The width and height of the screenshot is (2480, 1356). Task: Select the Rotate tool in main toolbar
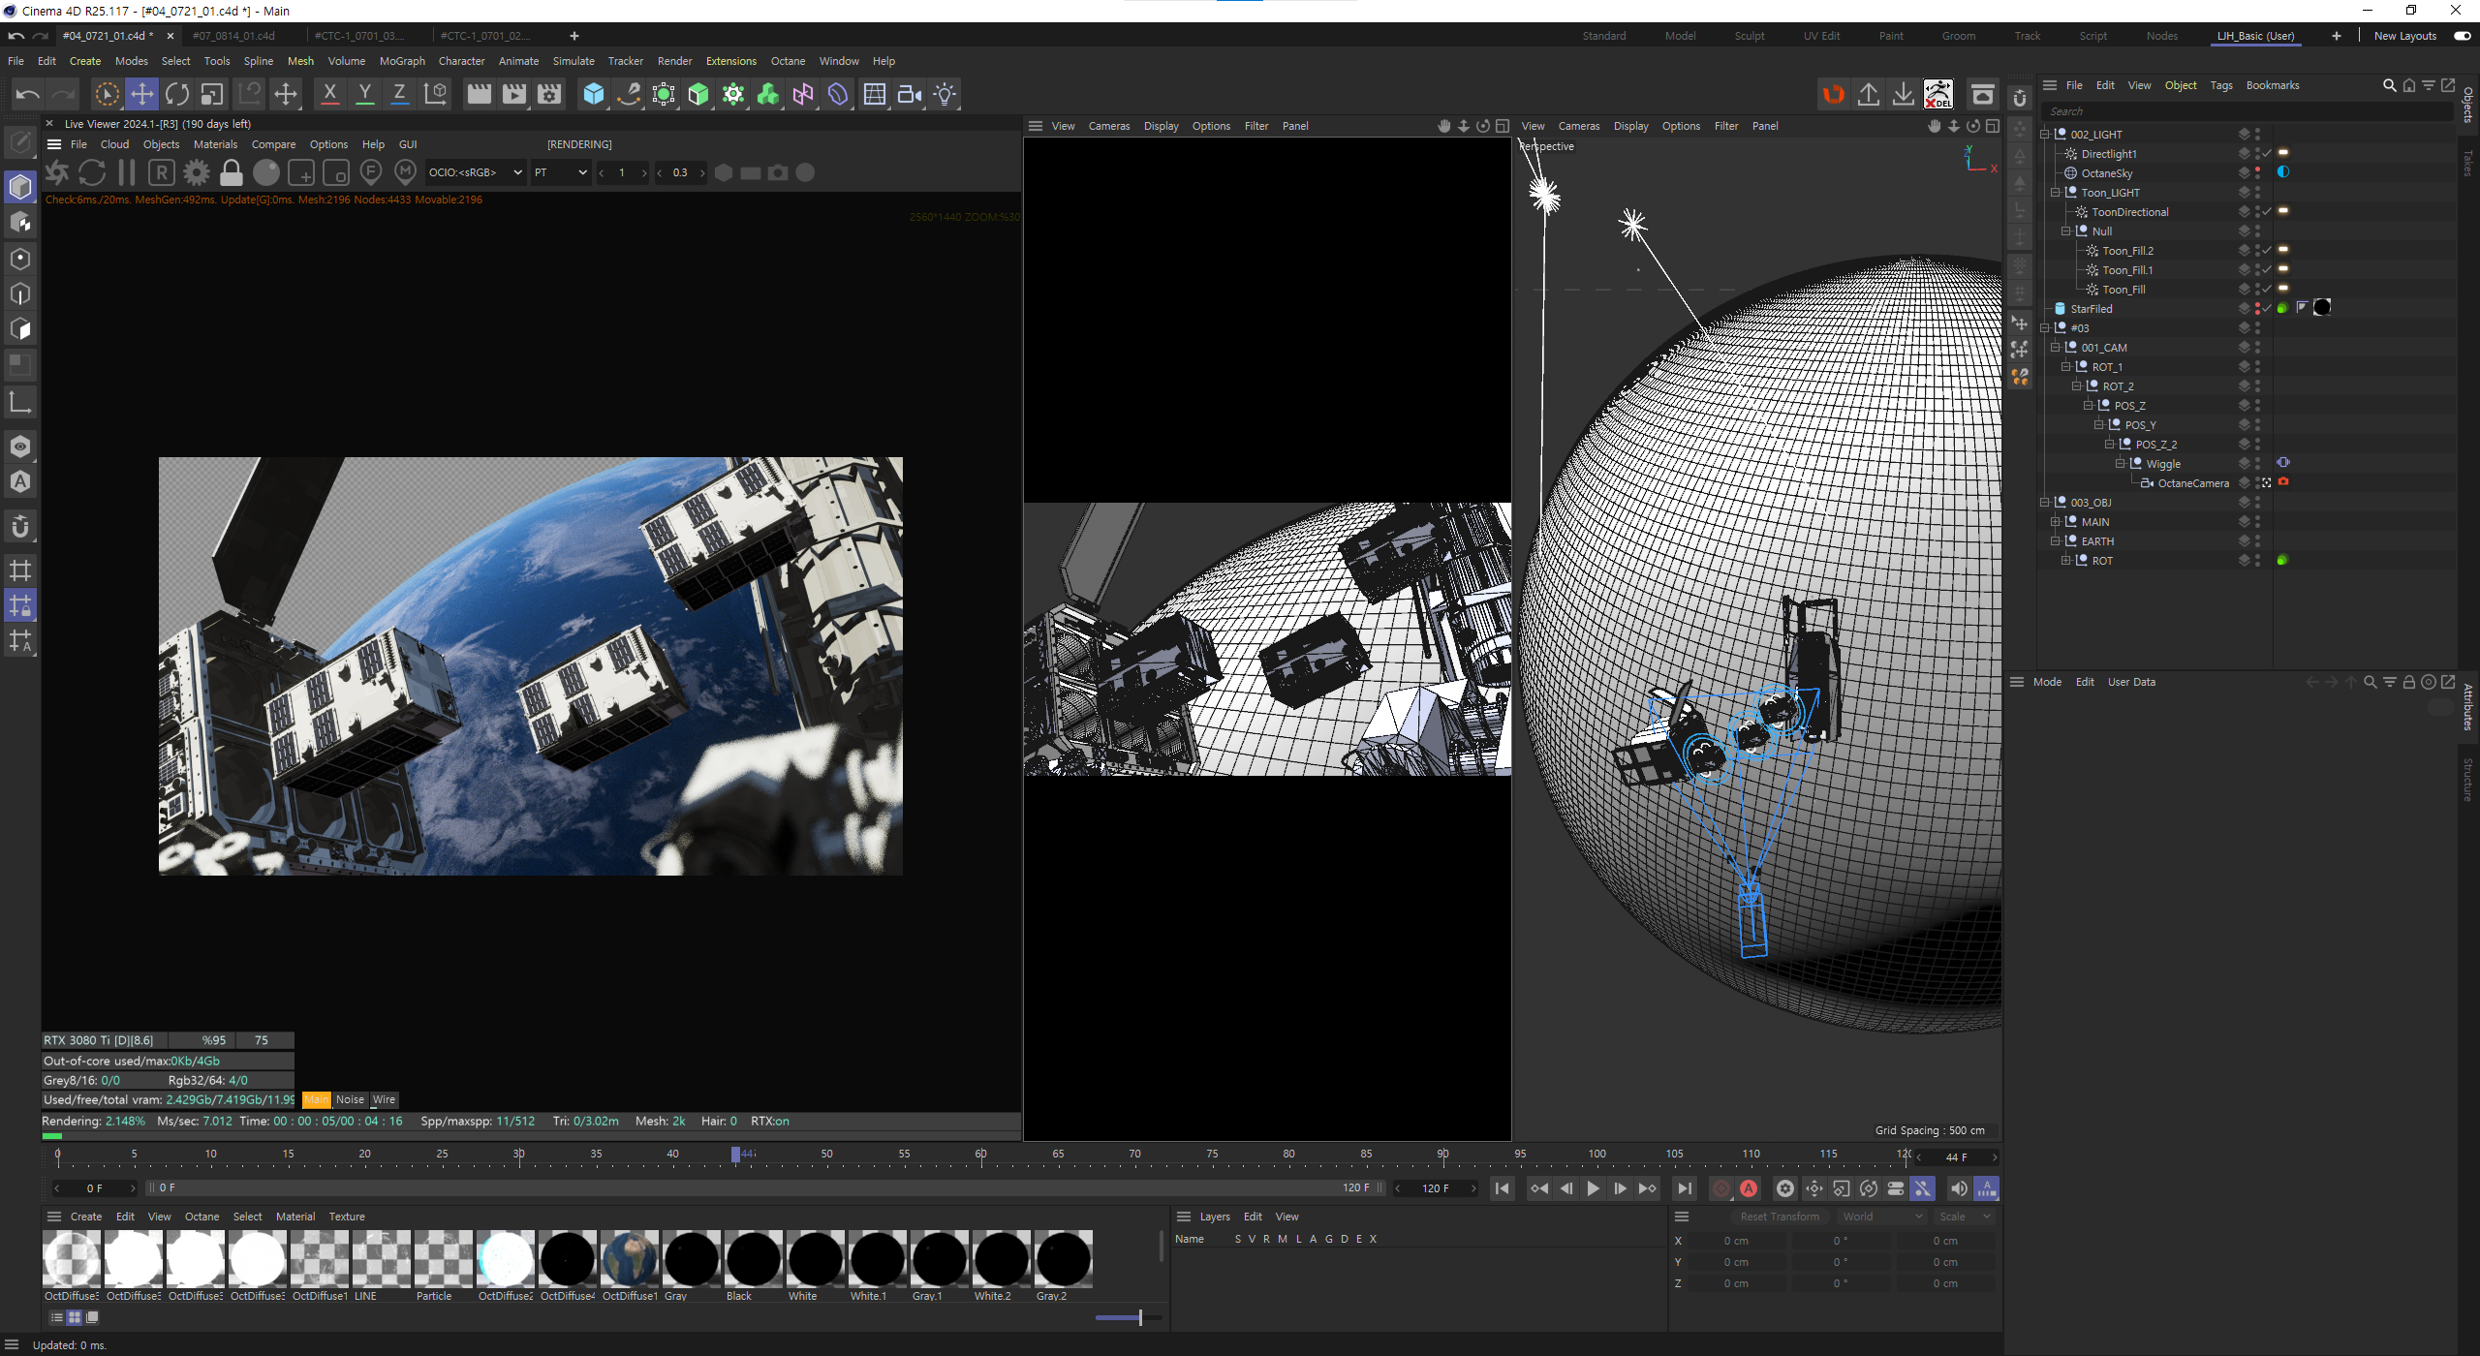177,94
